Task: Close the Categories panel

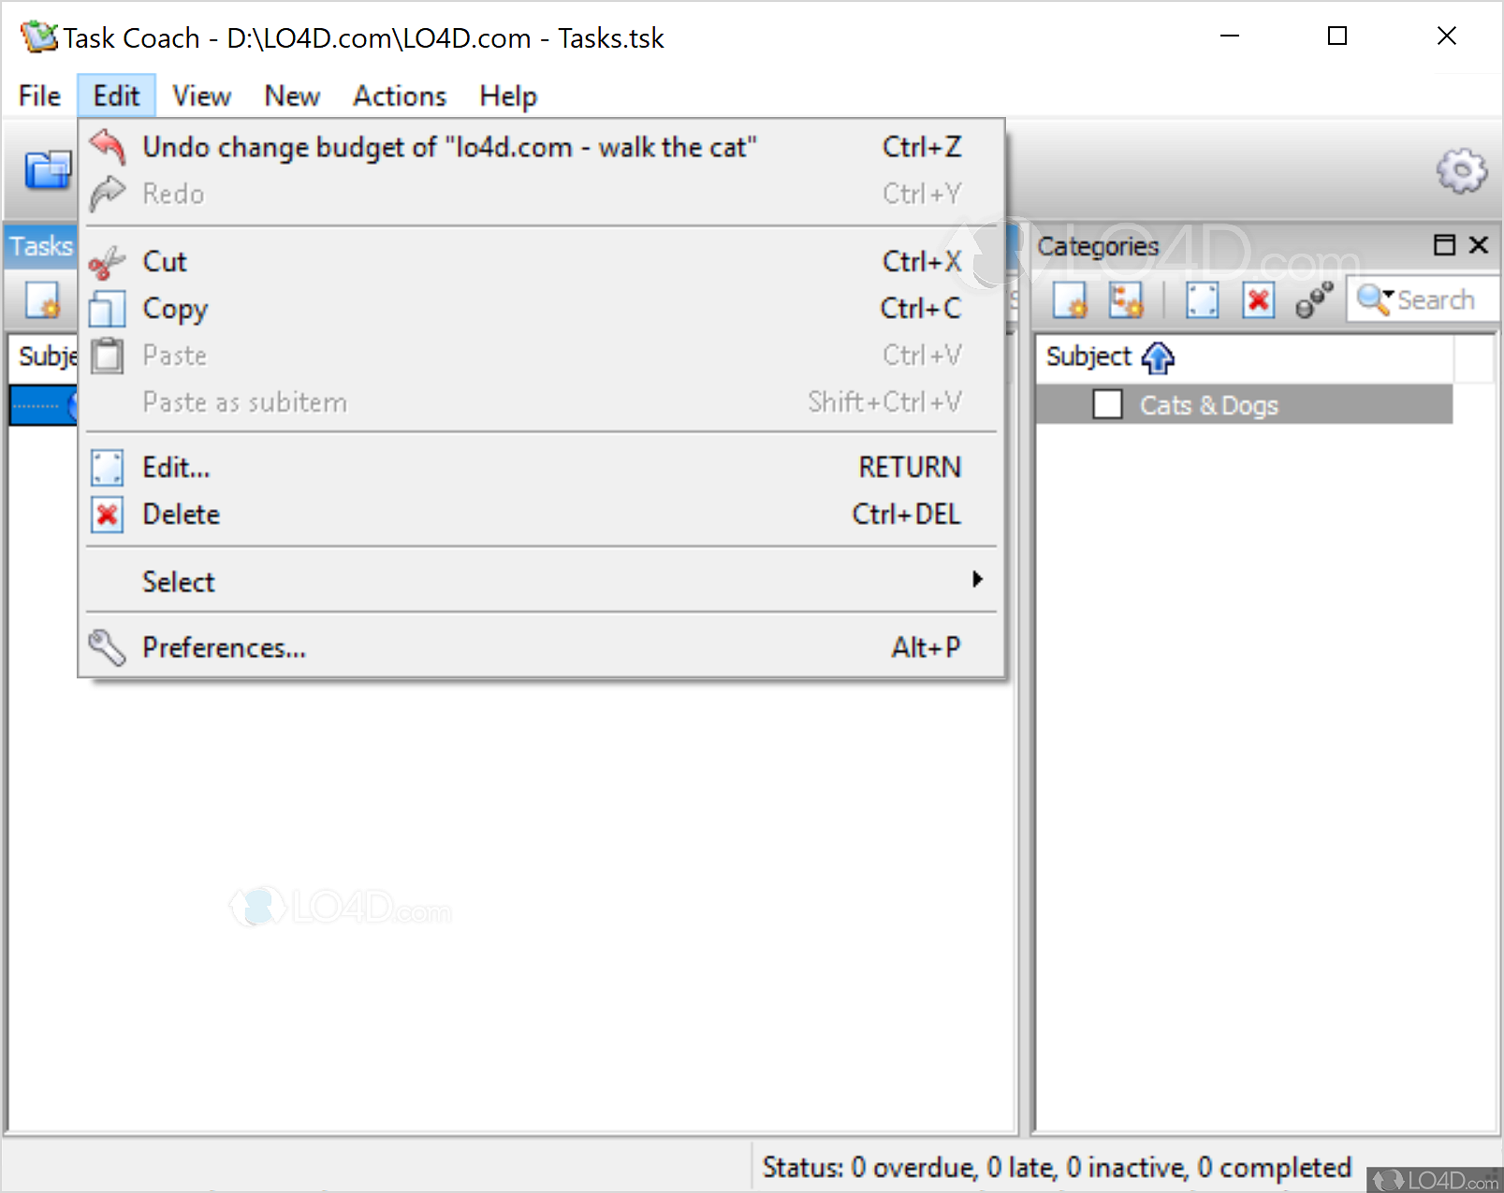Action: 1478,245
